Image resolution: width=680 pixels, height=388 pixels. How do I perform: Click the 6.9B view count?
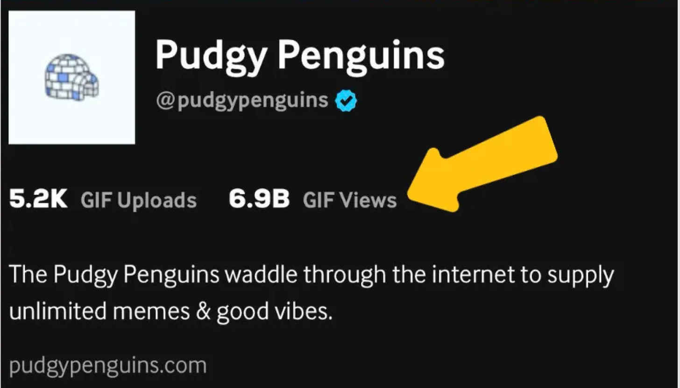click(x=259, y=200)
